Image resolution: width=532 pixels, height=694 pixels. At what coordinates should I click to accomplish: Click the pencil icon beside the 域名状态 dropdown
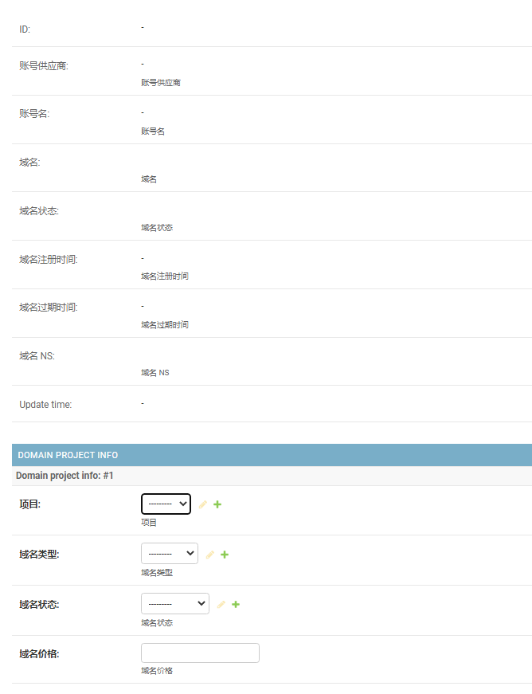(x=221, y=605)
